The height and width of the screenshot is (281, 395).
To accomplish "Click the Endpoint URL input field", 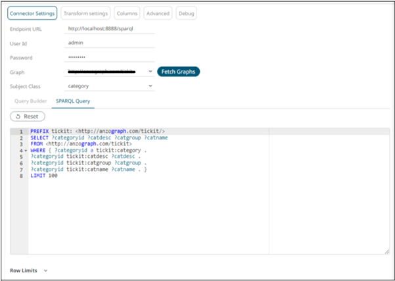I will click(x=110, y=29).
